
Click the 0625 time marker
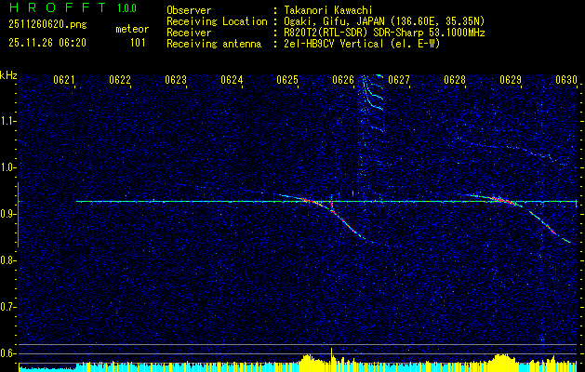pos(287,80)
